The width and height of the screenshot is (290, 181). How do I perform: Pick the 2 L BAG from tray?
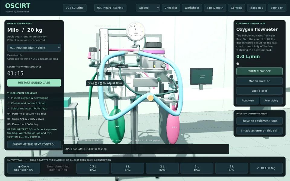click(162, 168)
